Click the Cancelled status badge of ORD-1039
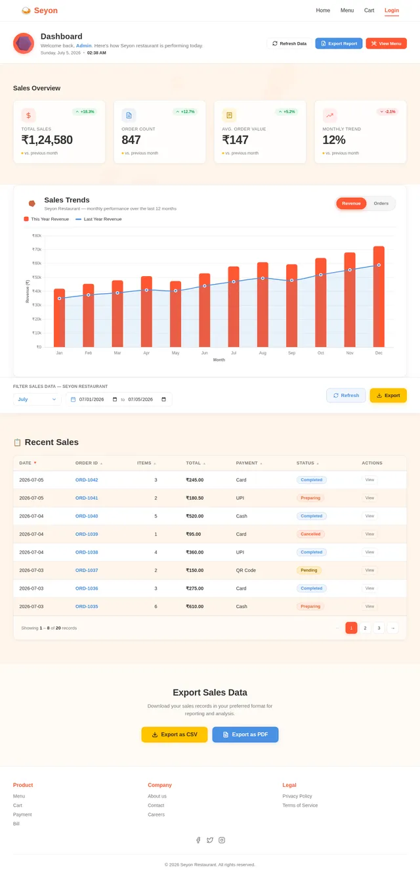This screenshot has height=875, width=420. (x=310, y=534)
